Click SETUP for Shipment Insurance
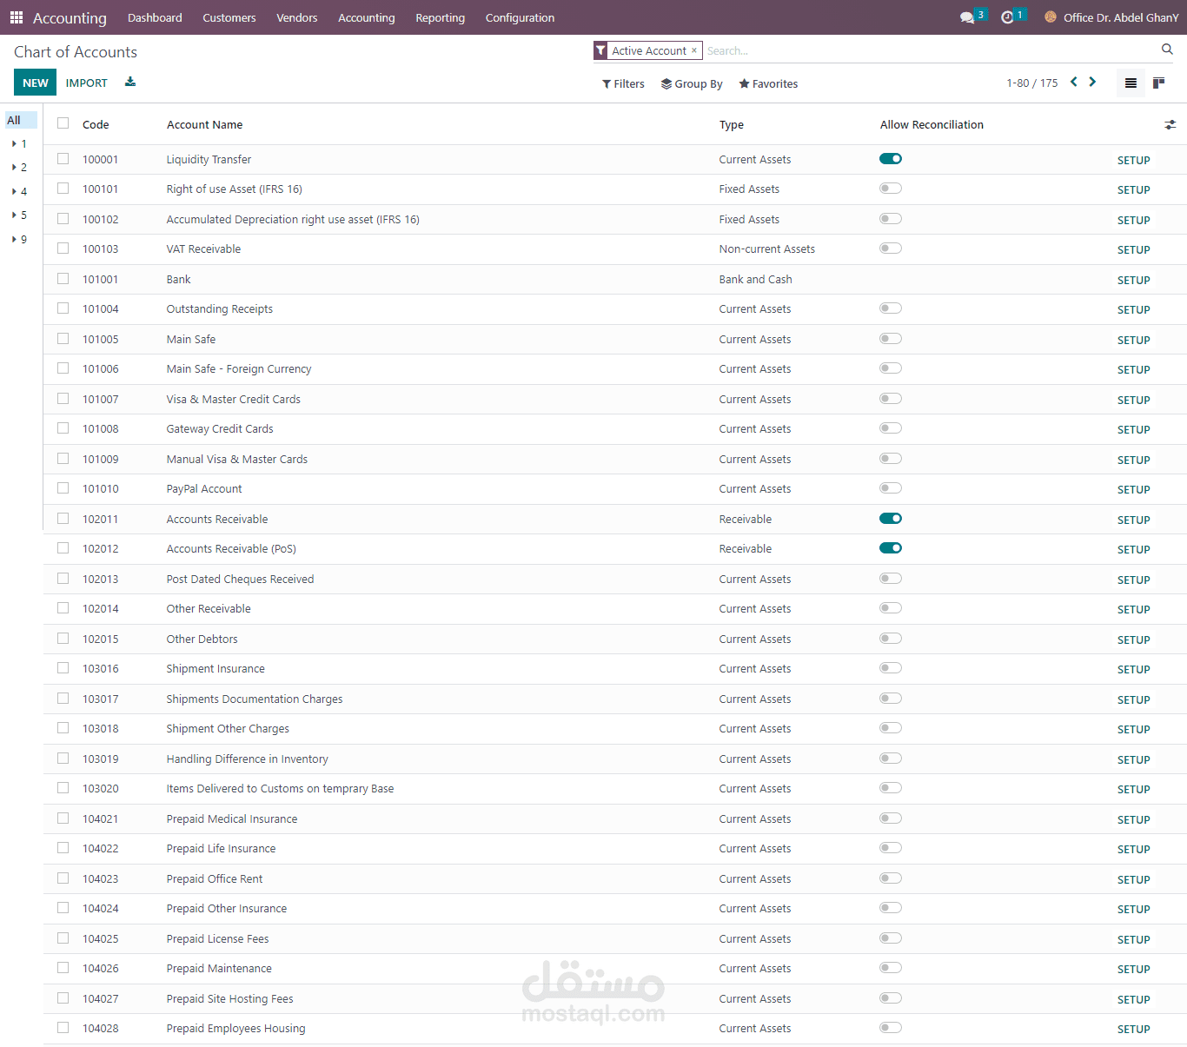The height and width of the screenshot is (1047, 1187). point(1134,670)
